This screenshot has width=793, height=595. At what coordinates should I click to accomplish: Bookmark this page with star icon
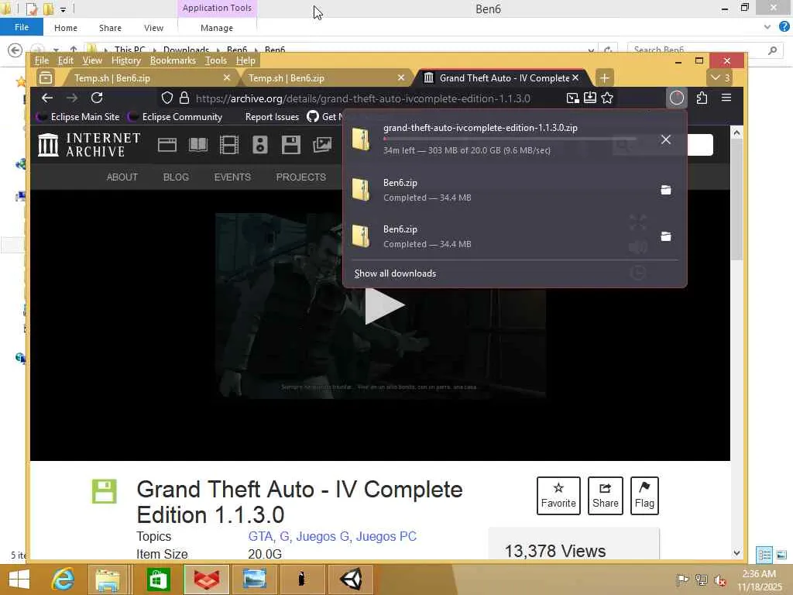click(607, 98)
